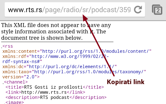Select the title text 'RTS Gosti iz prošlosti'
The height and width of the screenshot is (104, 166).
pyautogui.click(x=53, y=87)
